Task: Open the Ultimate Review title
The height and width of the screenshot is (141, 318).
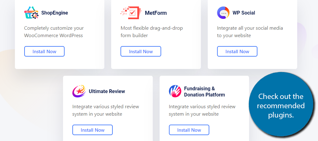Action: click(107, 91)
